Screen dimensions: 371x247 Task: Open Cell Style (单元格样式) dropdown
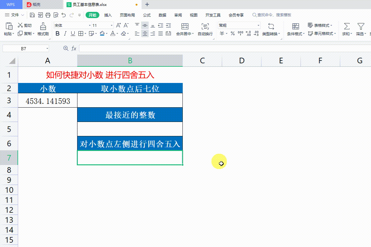coord(322,34)
